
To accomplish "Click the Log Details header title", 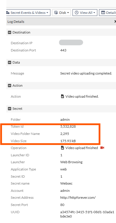I will point(16,22).
